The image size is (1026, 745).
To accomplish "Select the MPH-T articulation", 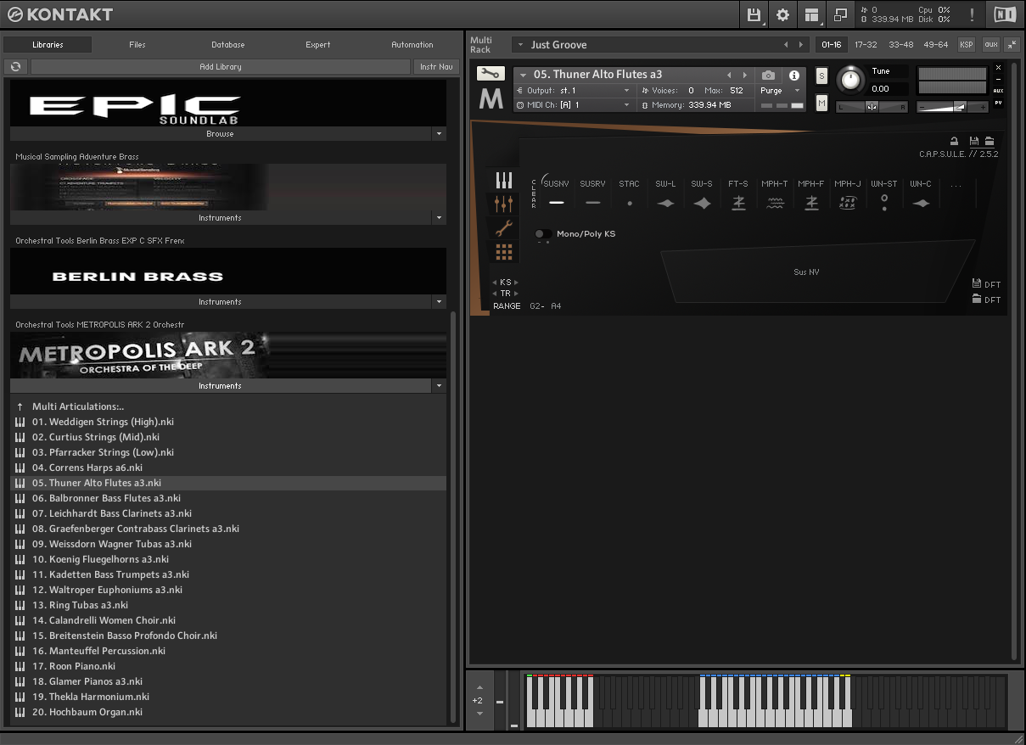I will pos(775,193).
